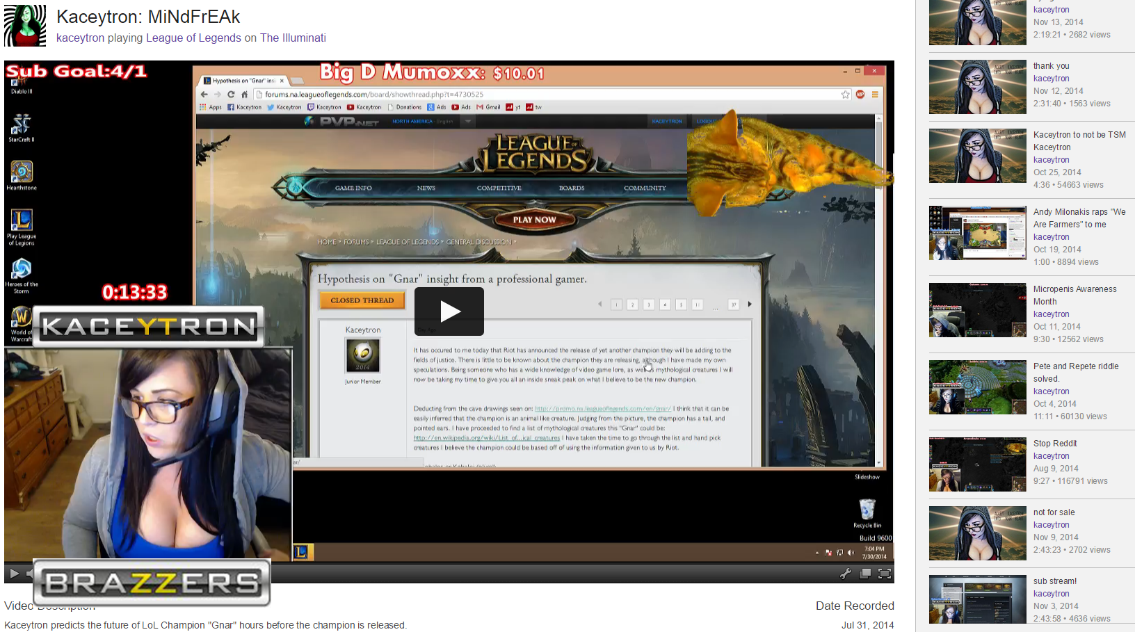Click the pop-out player icon
The height and width of the screenshot is (632, 1135).
[865, 574]
